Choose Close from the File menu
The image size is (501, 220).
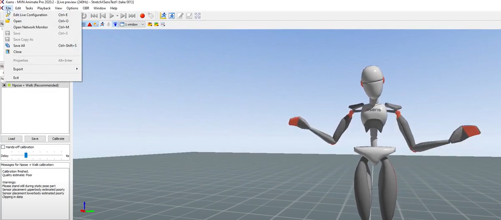43,52
